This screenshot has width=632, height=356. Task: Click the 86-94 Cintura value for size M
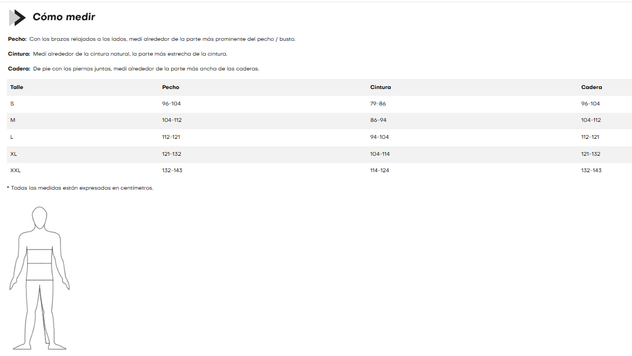(x=378, y=120)
